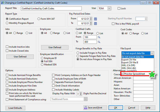Click the green star marker
The image size is (160, 112).
(x=152, y=74)
